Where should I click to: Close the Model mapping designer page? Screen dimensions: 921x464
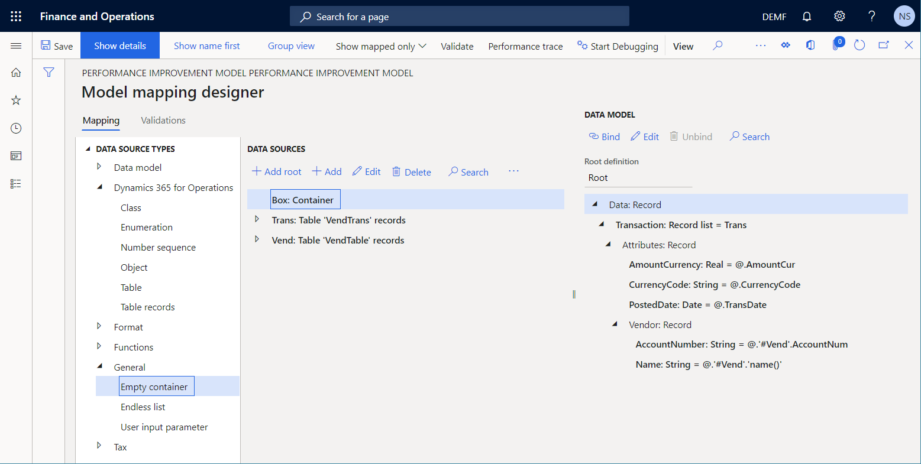[x=909, y=46]
